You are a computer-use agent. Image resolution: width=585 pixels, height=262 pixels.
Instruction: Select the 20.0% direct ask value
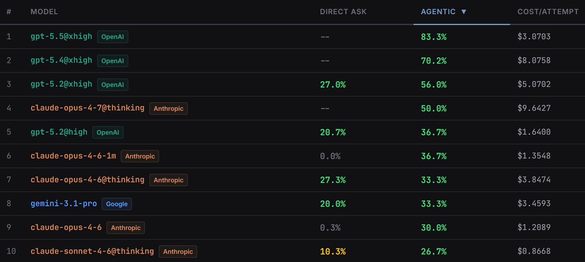tap(333, 204)
